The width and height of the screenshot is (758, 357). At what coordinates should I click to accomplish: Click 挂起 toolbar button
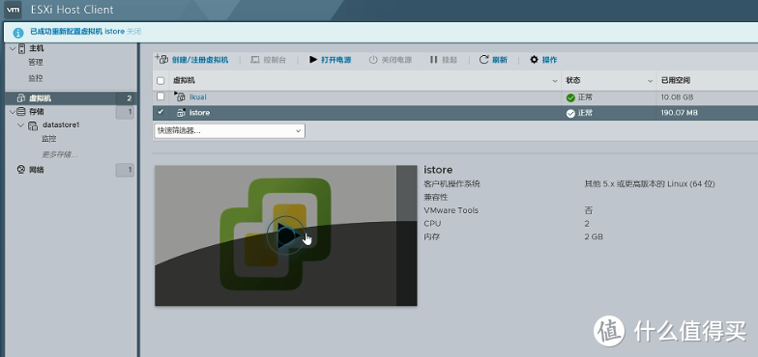click(450, 60)
